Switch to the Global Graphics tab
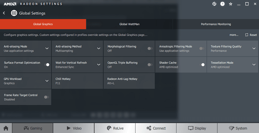Viewport: 259px width, 133px height. pyautogui.click(x=43, y=24)
